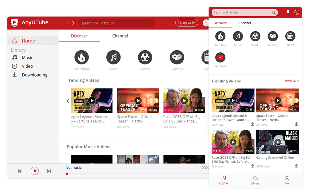Screen dimensions: 314x196
Task: Open Home tab in mobile bottom navigation
Action: [x=224, y=180]
